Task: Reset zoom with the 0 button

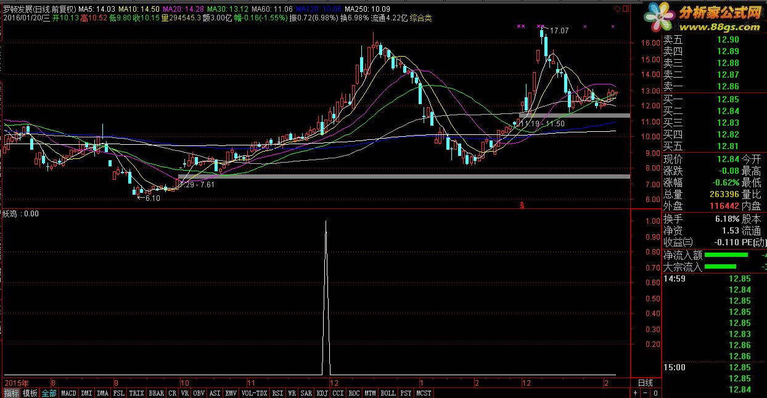Action: pos(656,392)
